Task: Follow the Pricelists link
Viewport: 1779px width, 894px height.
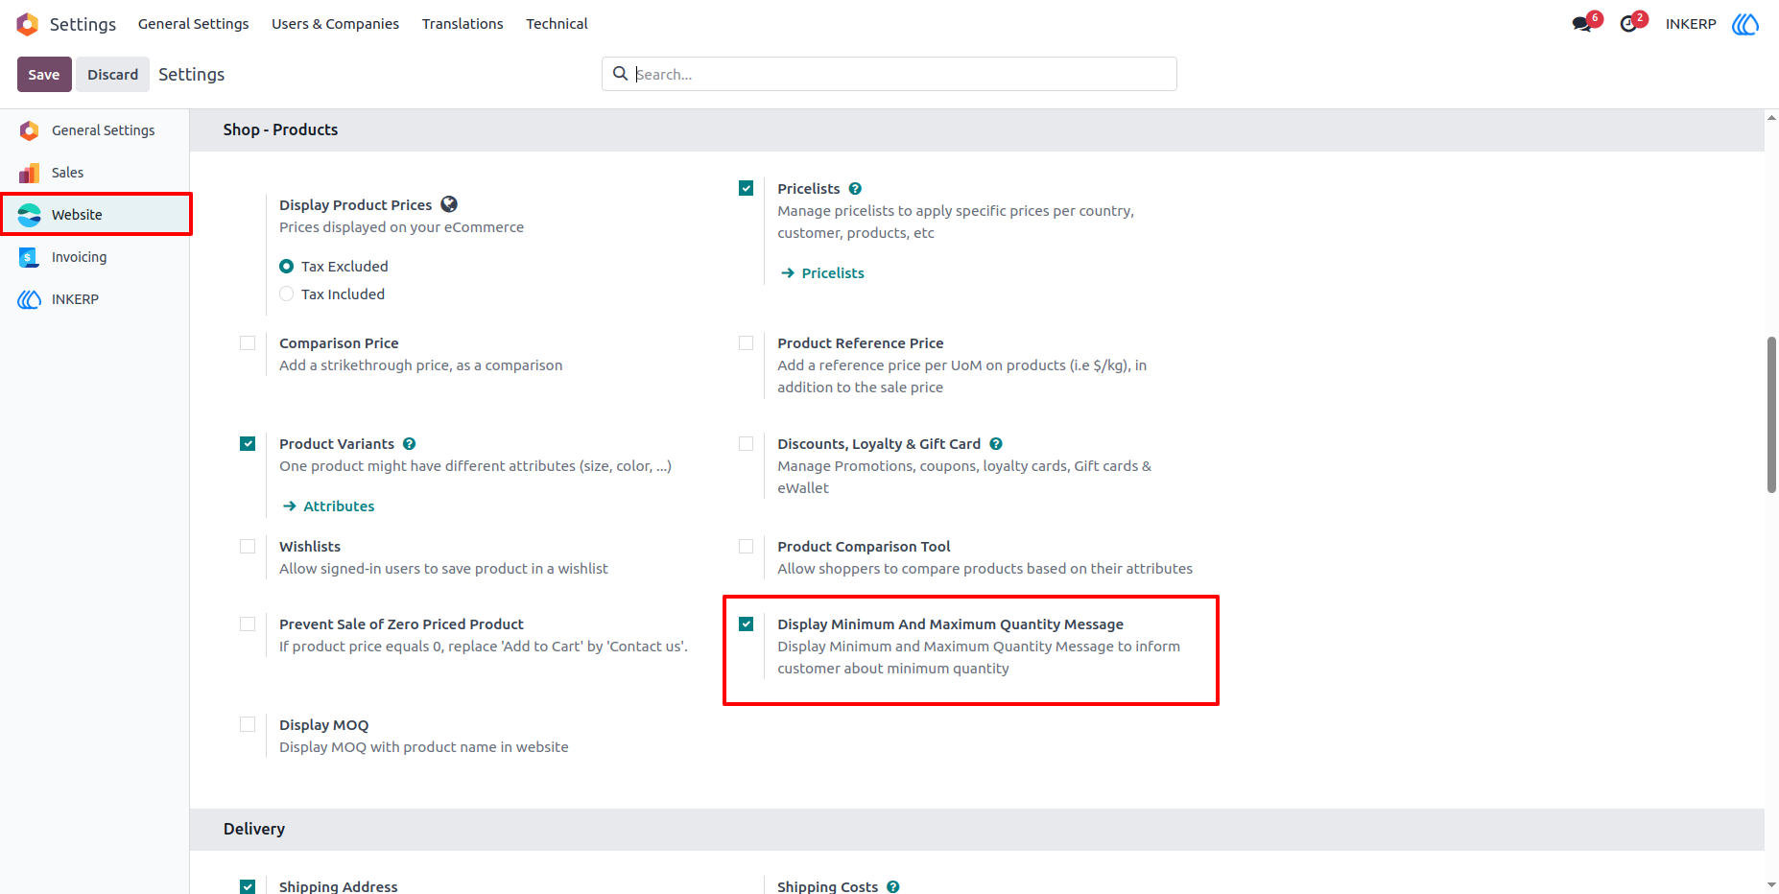Action: [x=833, y=273]
